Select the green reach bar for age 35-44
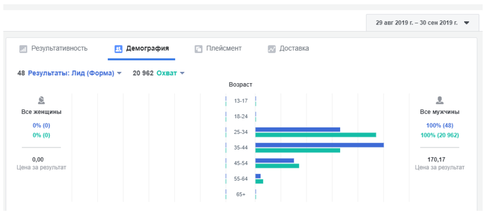The height and width of the screenshot is (213, 484). (298, 150)
